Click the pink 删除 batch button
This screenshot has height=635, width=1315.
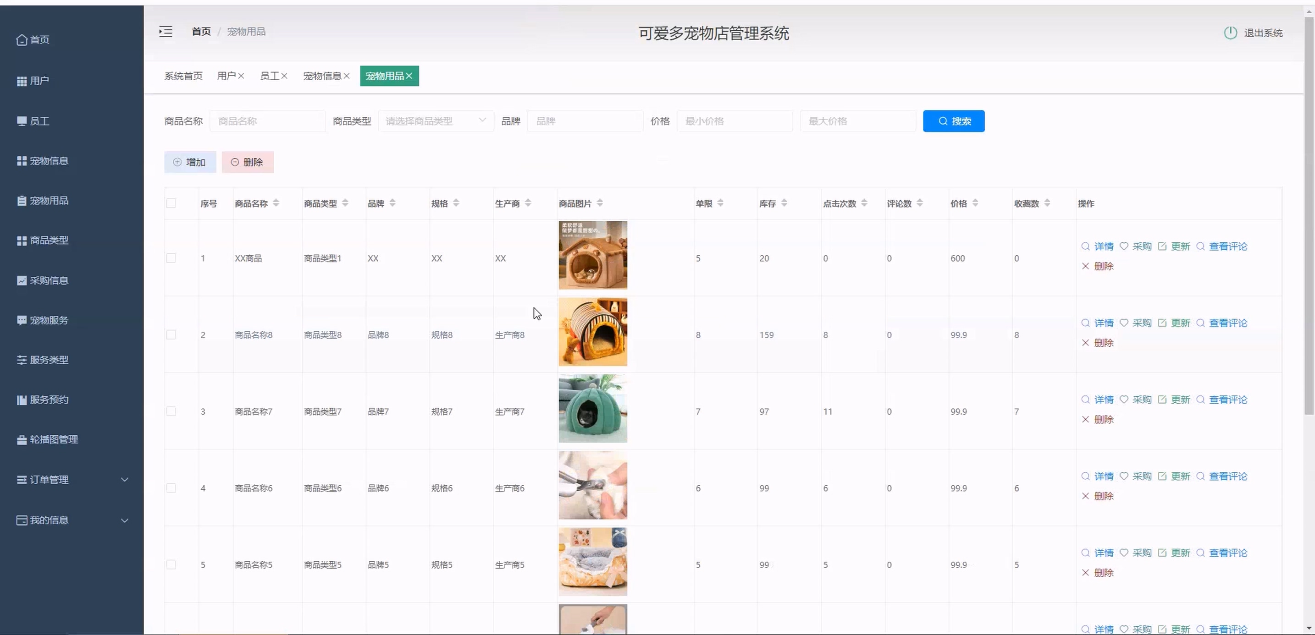pos(248,162)
